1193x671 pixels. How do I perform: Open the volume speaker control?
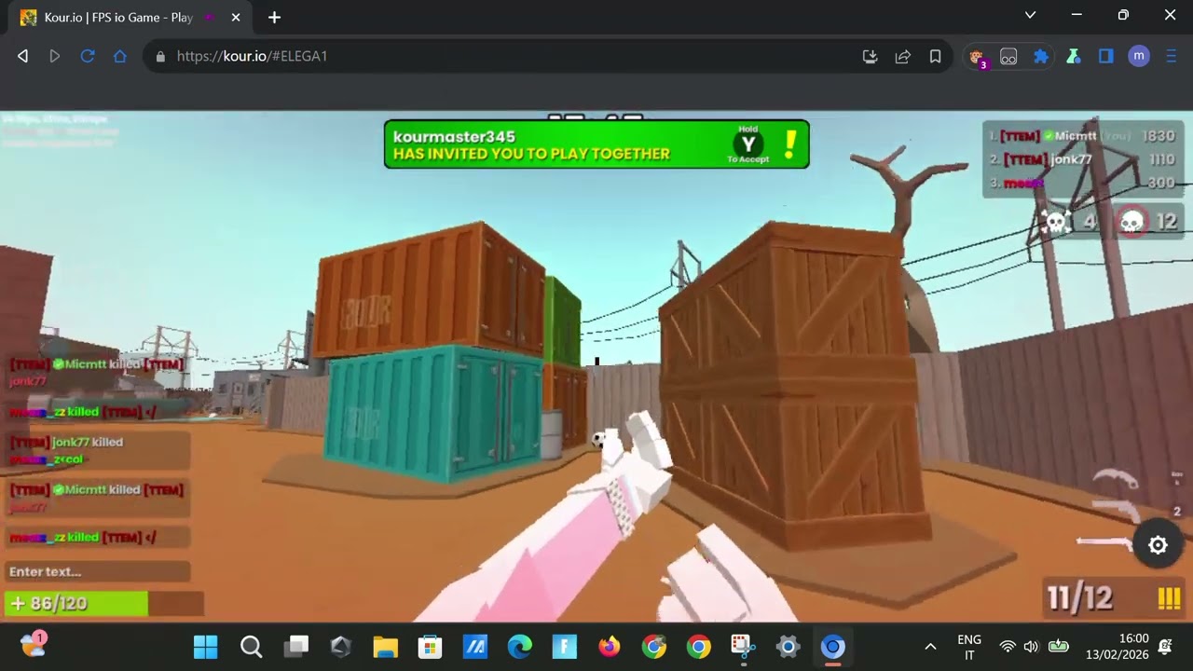pyautogui.click(x=1031, y=647)
